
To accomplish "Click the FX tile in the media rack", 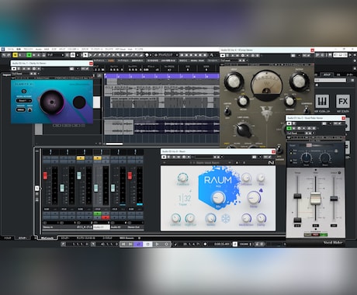I will pos(343,101).
